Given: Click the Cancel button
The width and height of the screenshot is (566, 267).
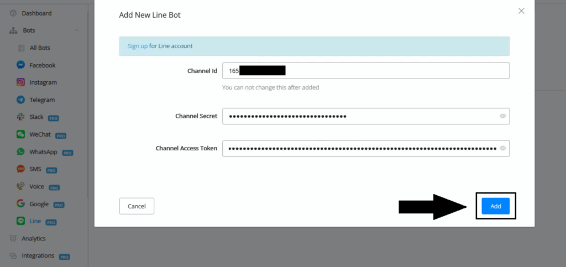Looking at the screenshot, I should 137,206.
